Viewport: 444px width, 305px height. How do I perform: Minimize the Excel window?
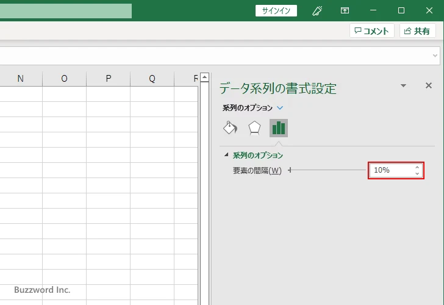tap(373, 11)
